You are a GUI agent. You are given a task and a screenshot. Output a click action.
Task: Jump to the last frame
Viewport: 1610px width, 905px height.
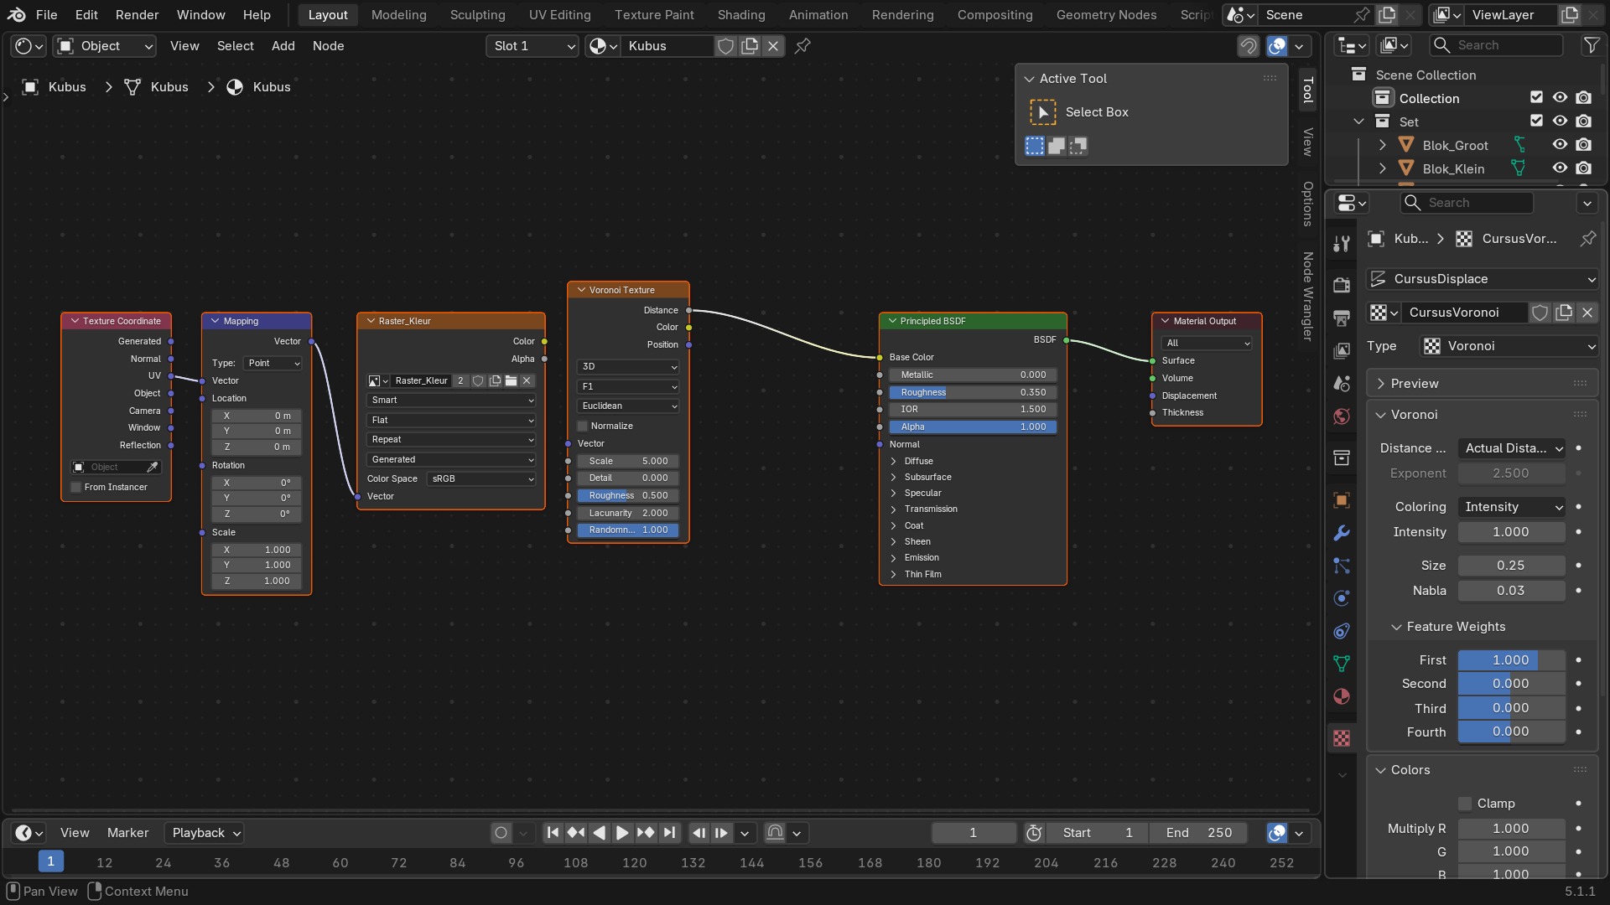coord(669,833)
